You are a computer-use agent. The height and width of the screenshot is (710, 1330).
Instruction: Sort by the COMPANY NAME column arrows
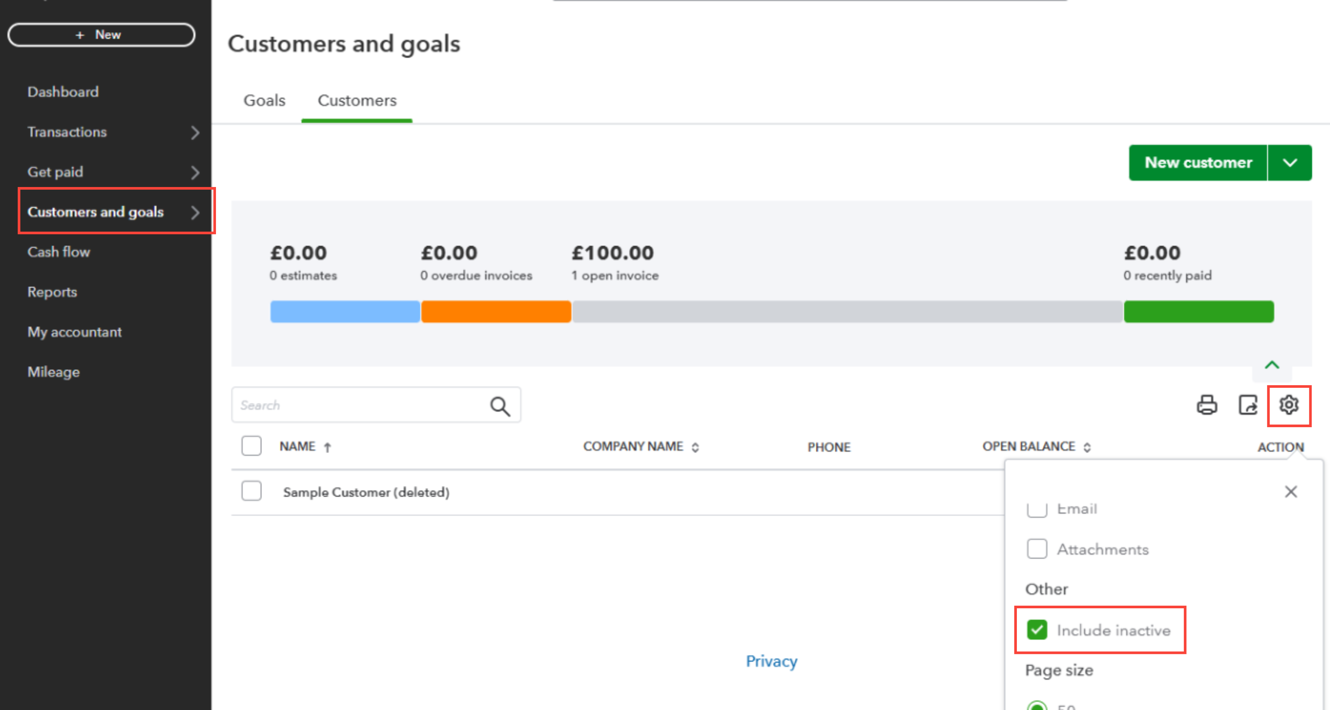pos(696,448)
